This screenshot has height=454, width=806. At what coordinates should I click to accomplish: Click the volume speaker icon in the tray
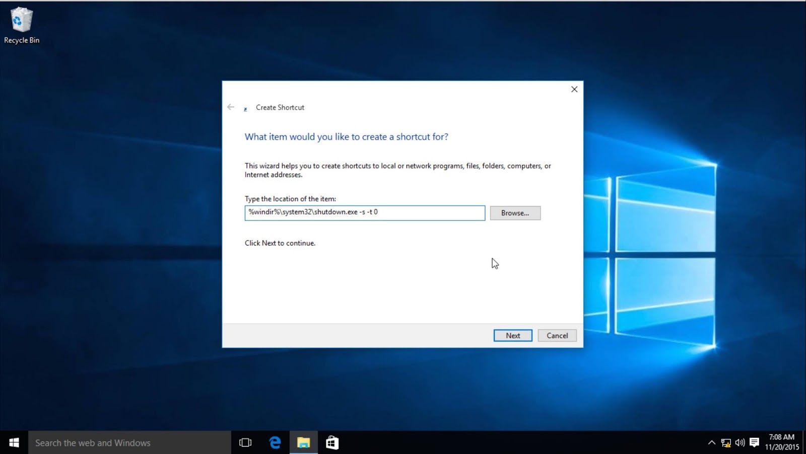click(740, 442)
